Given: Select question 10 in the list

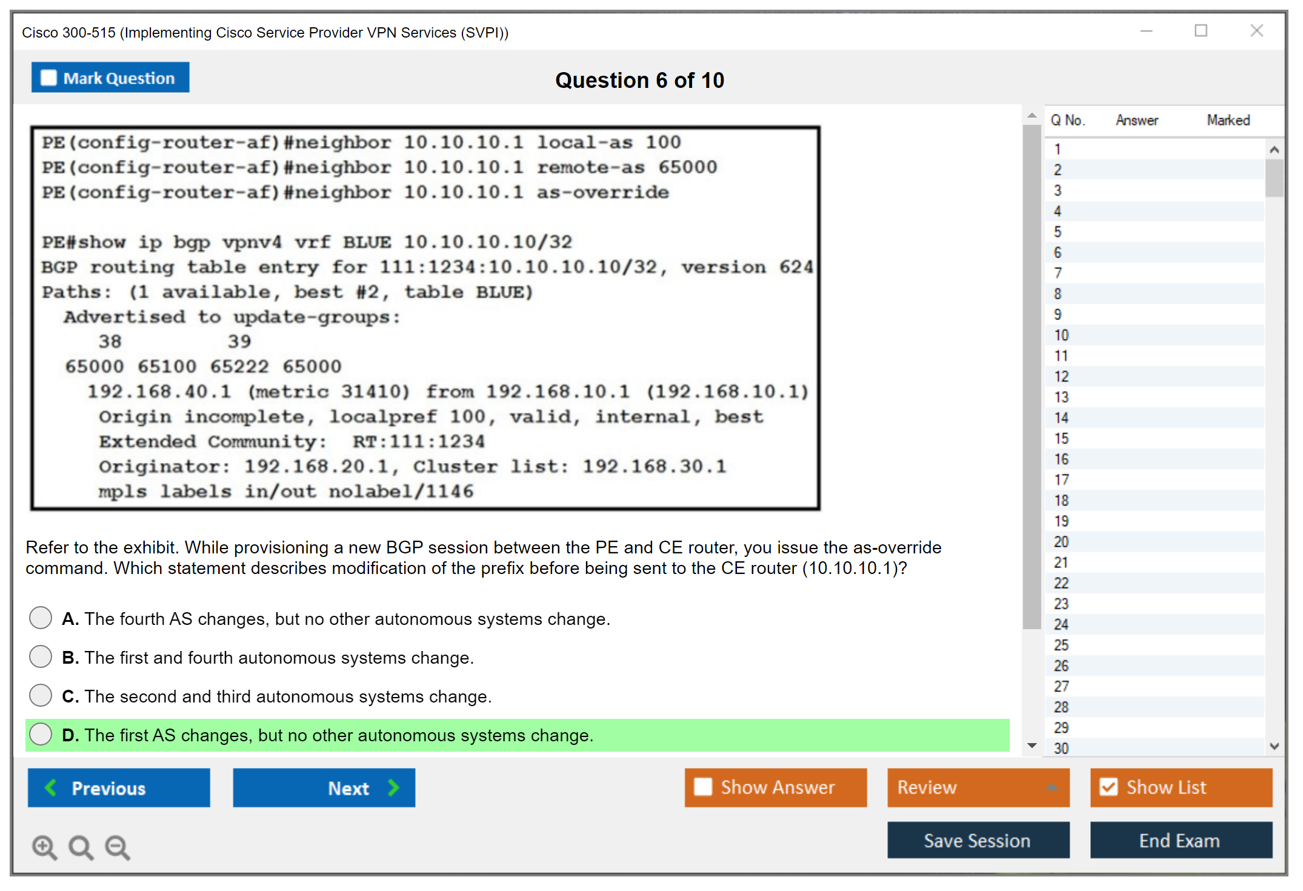Looking at the screenshot, I should click(1061, 335).
